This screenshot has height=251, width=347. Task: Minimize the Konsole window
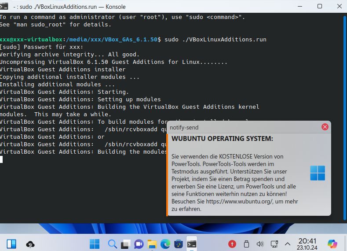point(300,7)
